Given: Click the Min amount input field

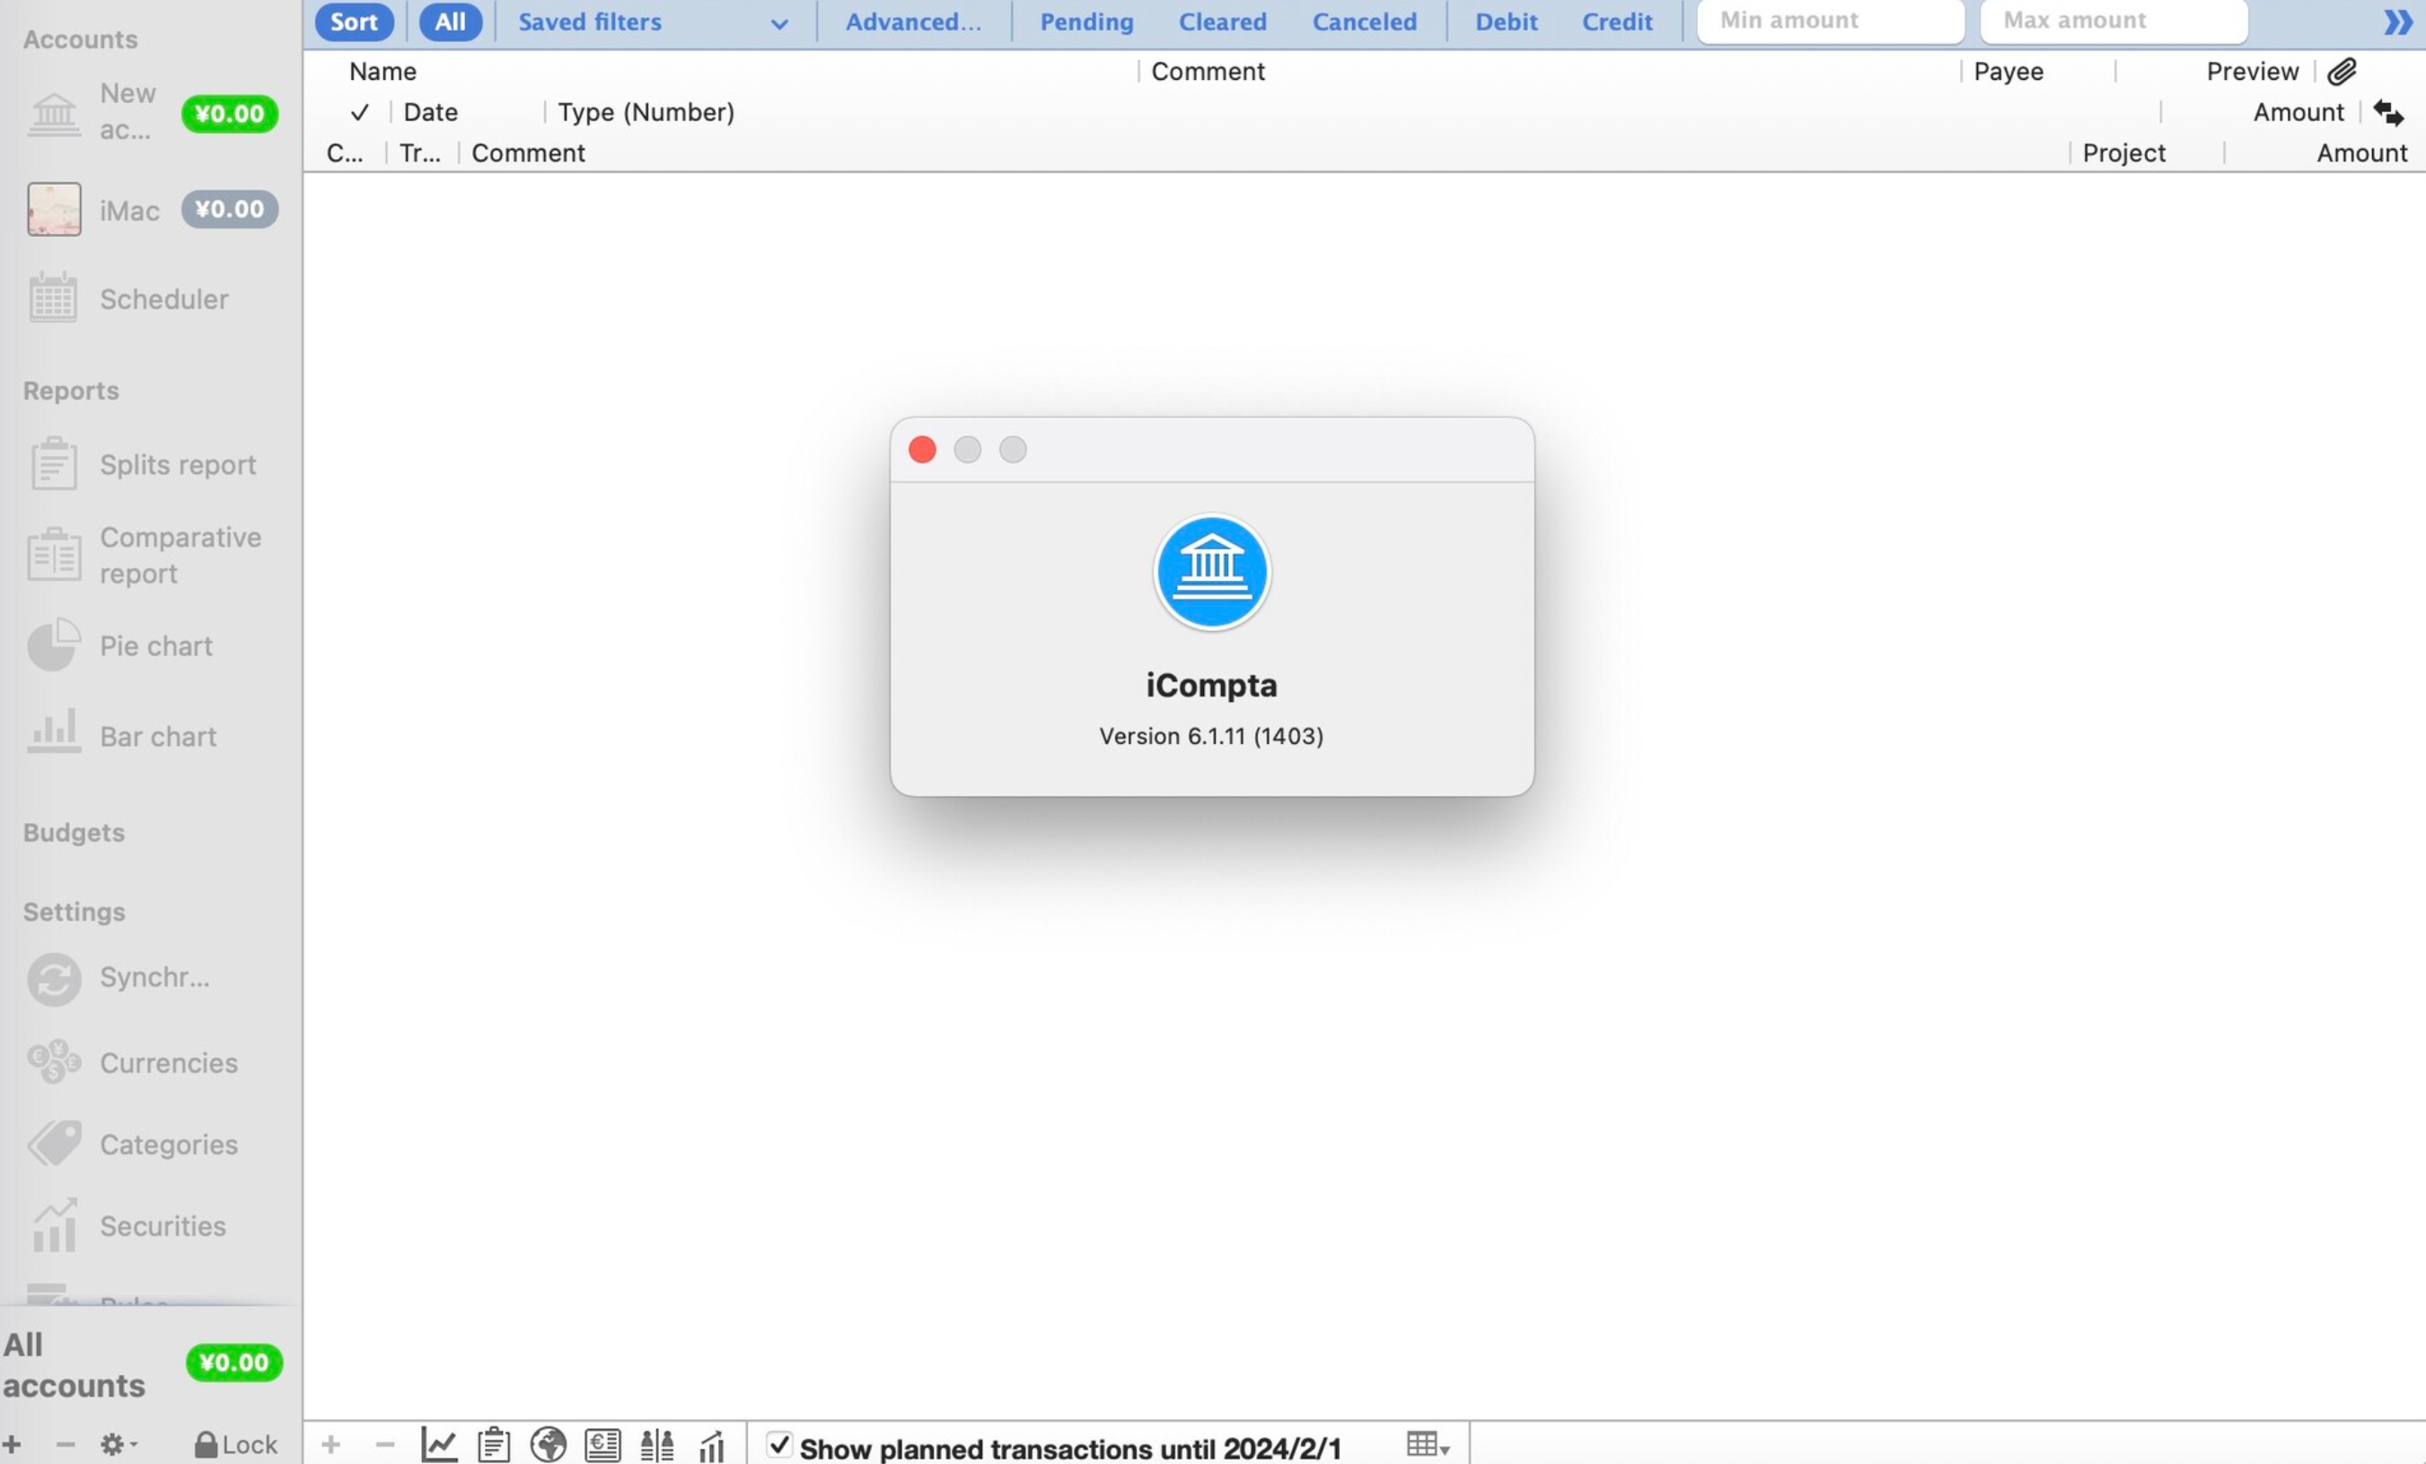Looking at the screenshot, I should tap(1830, 21).
